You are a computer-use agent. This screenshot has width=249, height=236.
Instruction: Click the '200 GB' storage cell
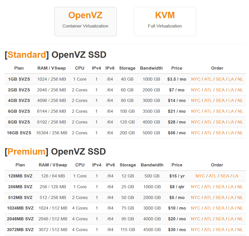point(127,133)
